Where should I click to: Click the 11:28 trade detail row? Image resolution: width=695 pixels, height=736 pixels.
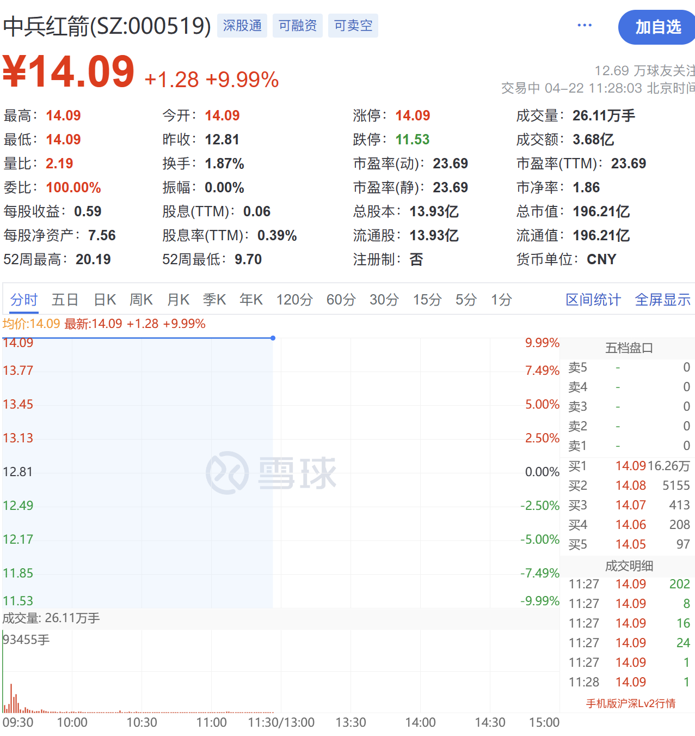629,682
